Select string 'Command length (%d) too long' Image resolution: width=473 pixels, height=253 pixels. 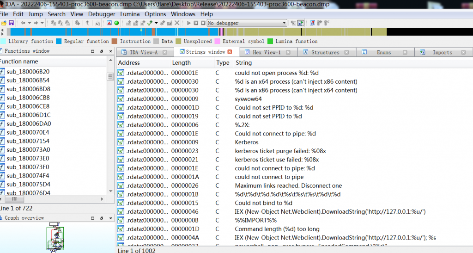point(277,229)
